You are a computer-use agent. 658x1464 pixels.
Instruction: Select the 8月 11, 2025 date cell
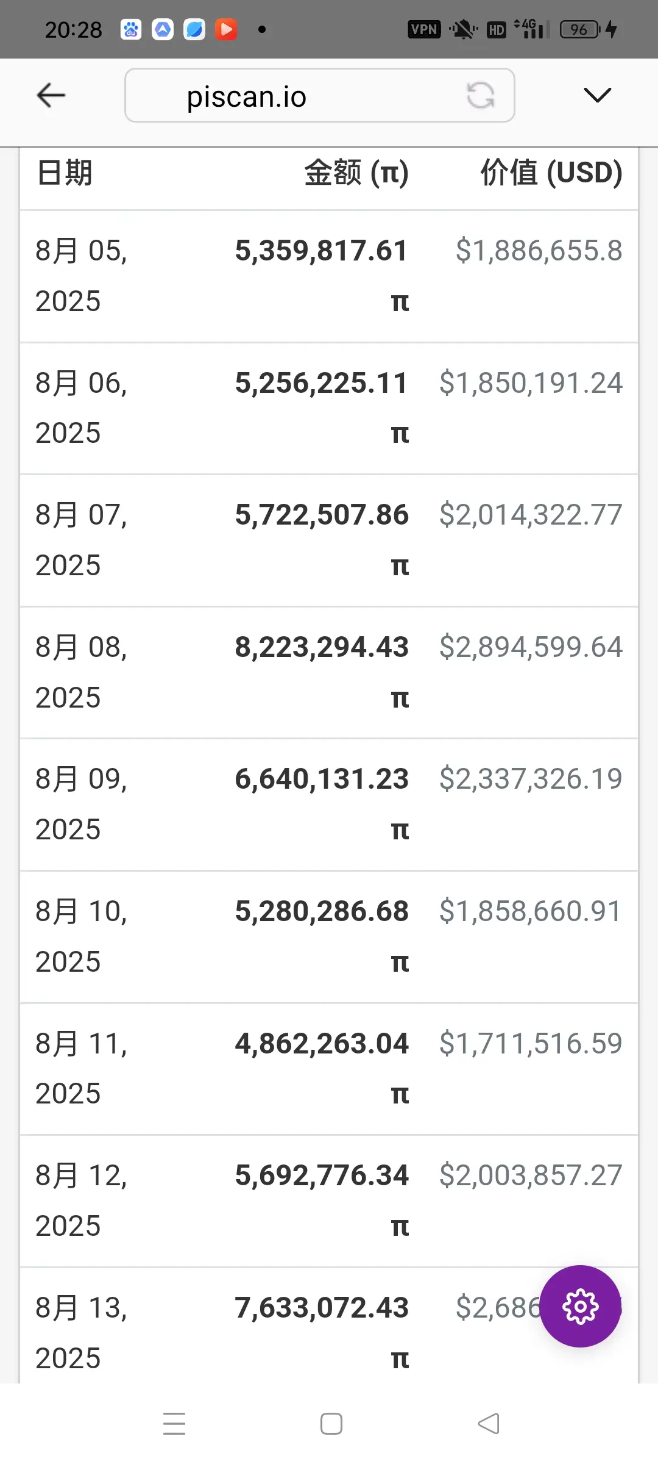tap(81, 1069)
